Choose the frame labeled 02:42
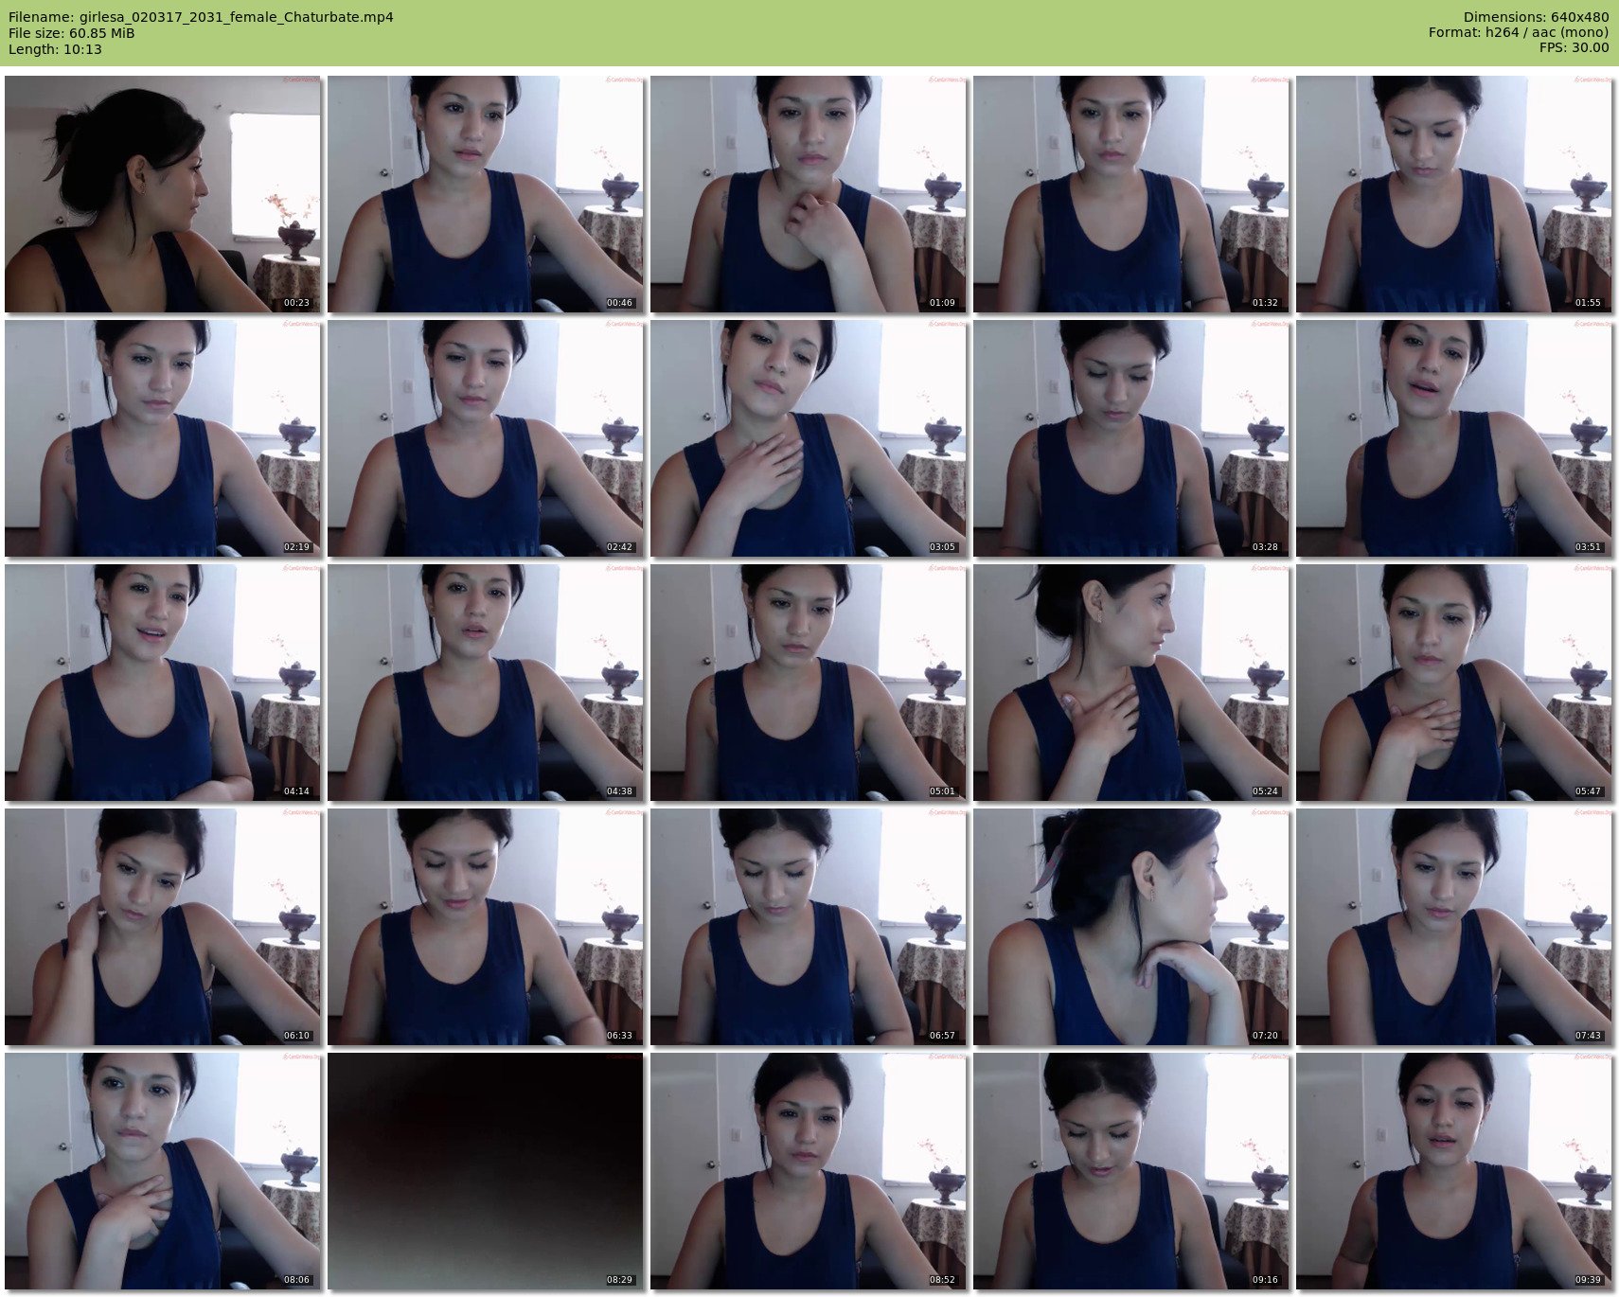 click(x=486, y=438)
